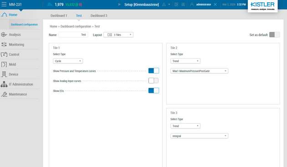The width and height of the screenshot is (287, 167).
Task: Click the user profile icon beside administrator
Action: [192, 5]
